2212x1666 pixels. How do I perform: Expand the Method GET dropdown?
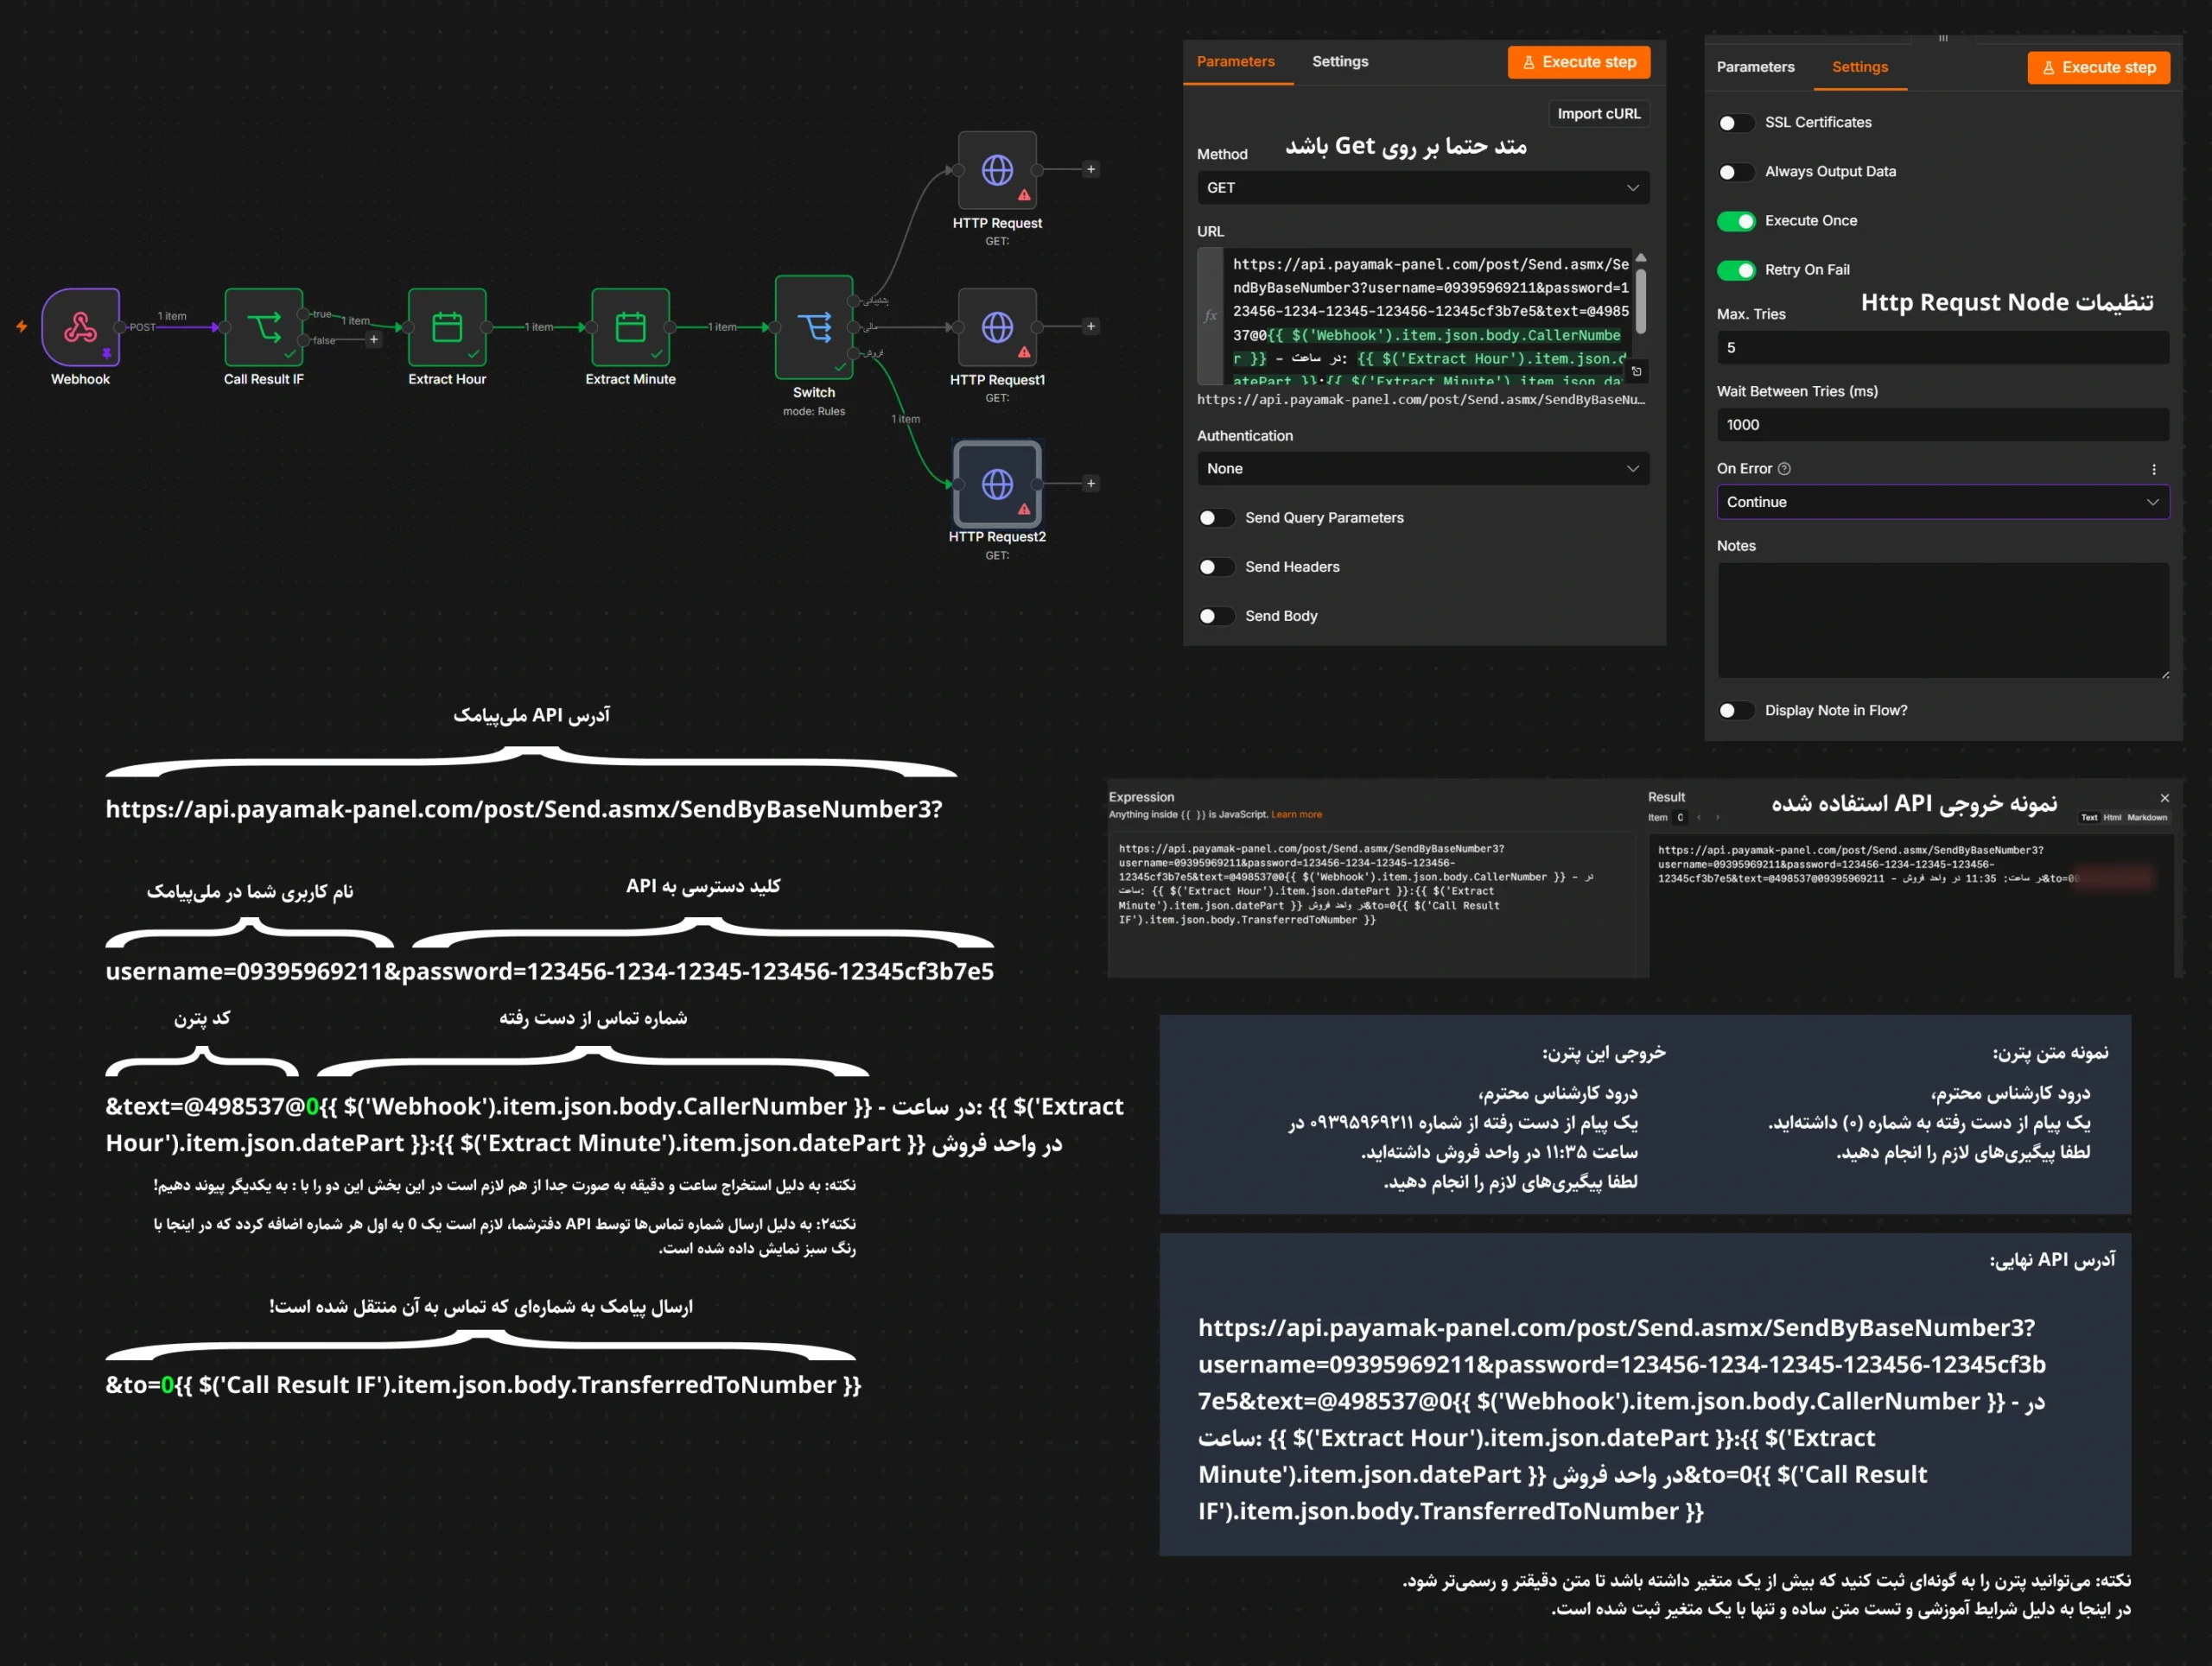coord(1423,188)
